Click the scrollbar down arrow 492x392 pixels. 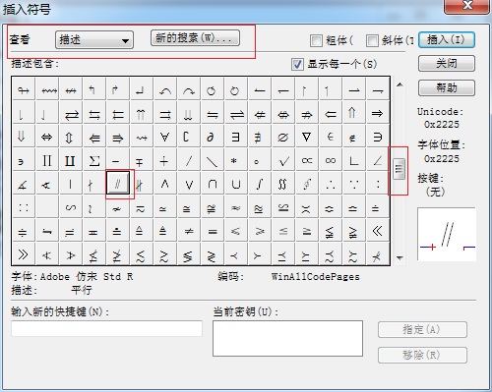(x=400, y=257)
